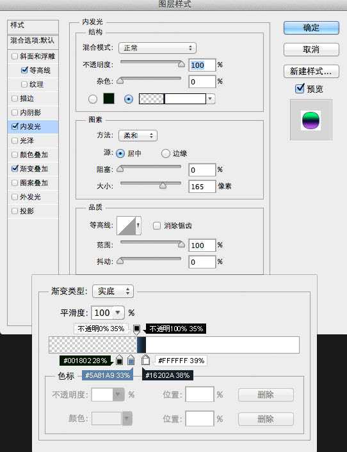Select the 居中 source radio button
This screenshot has width=347, height=452.
click(x=120, y=153)
